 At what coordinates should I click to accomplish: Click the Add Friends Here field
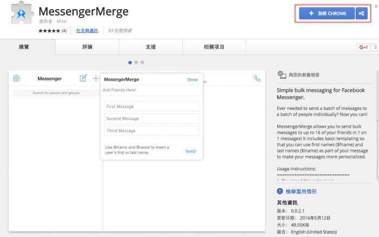[x=152, y=90]
